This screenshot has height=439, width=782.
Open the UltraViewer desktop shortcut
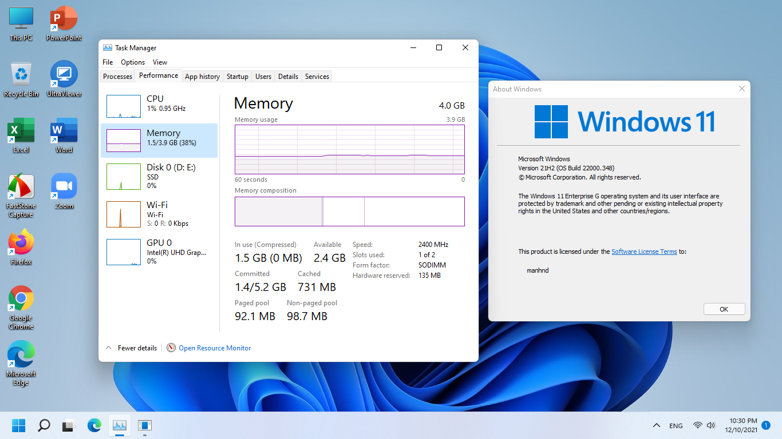[64, 79]
